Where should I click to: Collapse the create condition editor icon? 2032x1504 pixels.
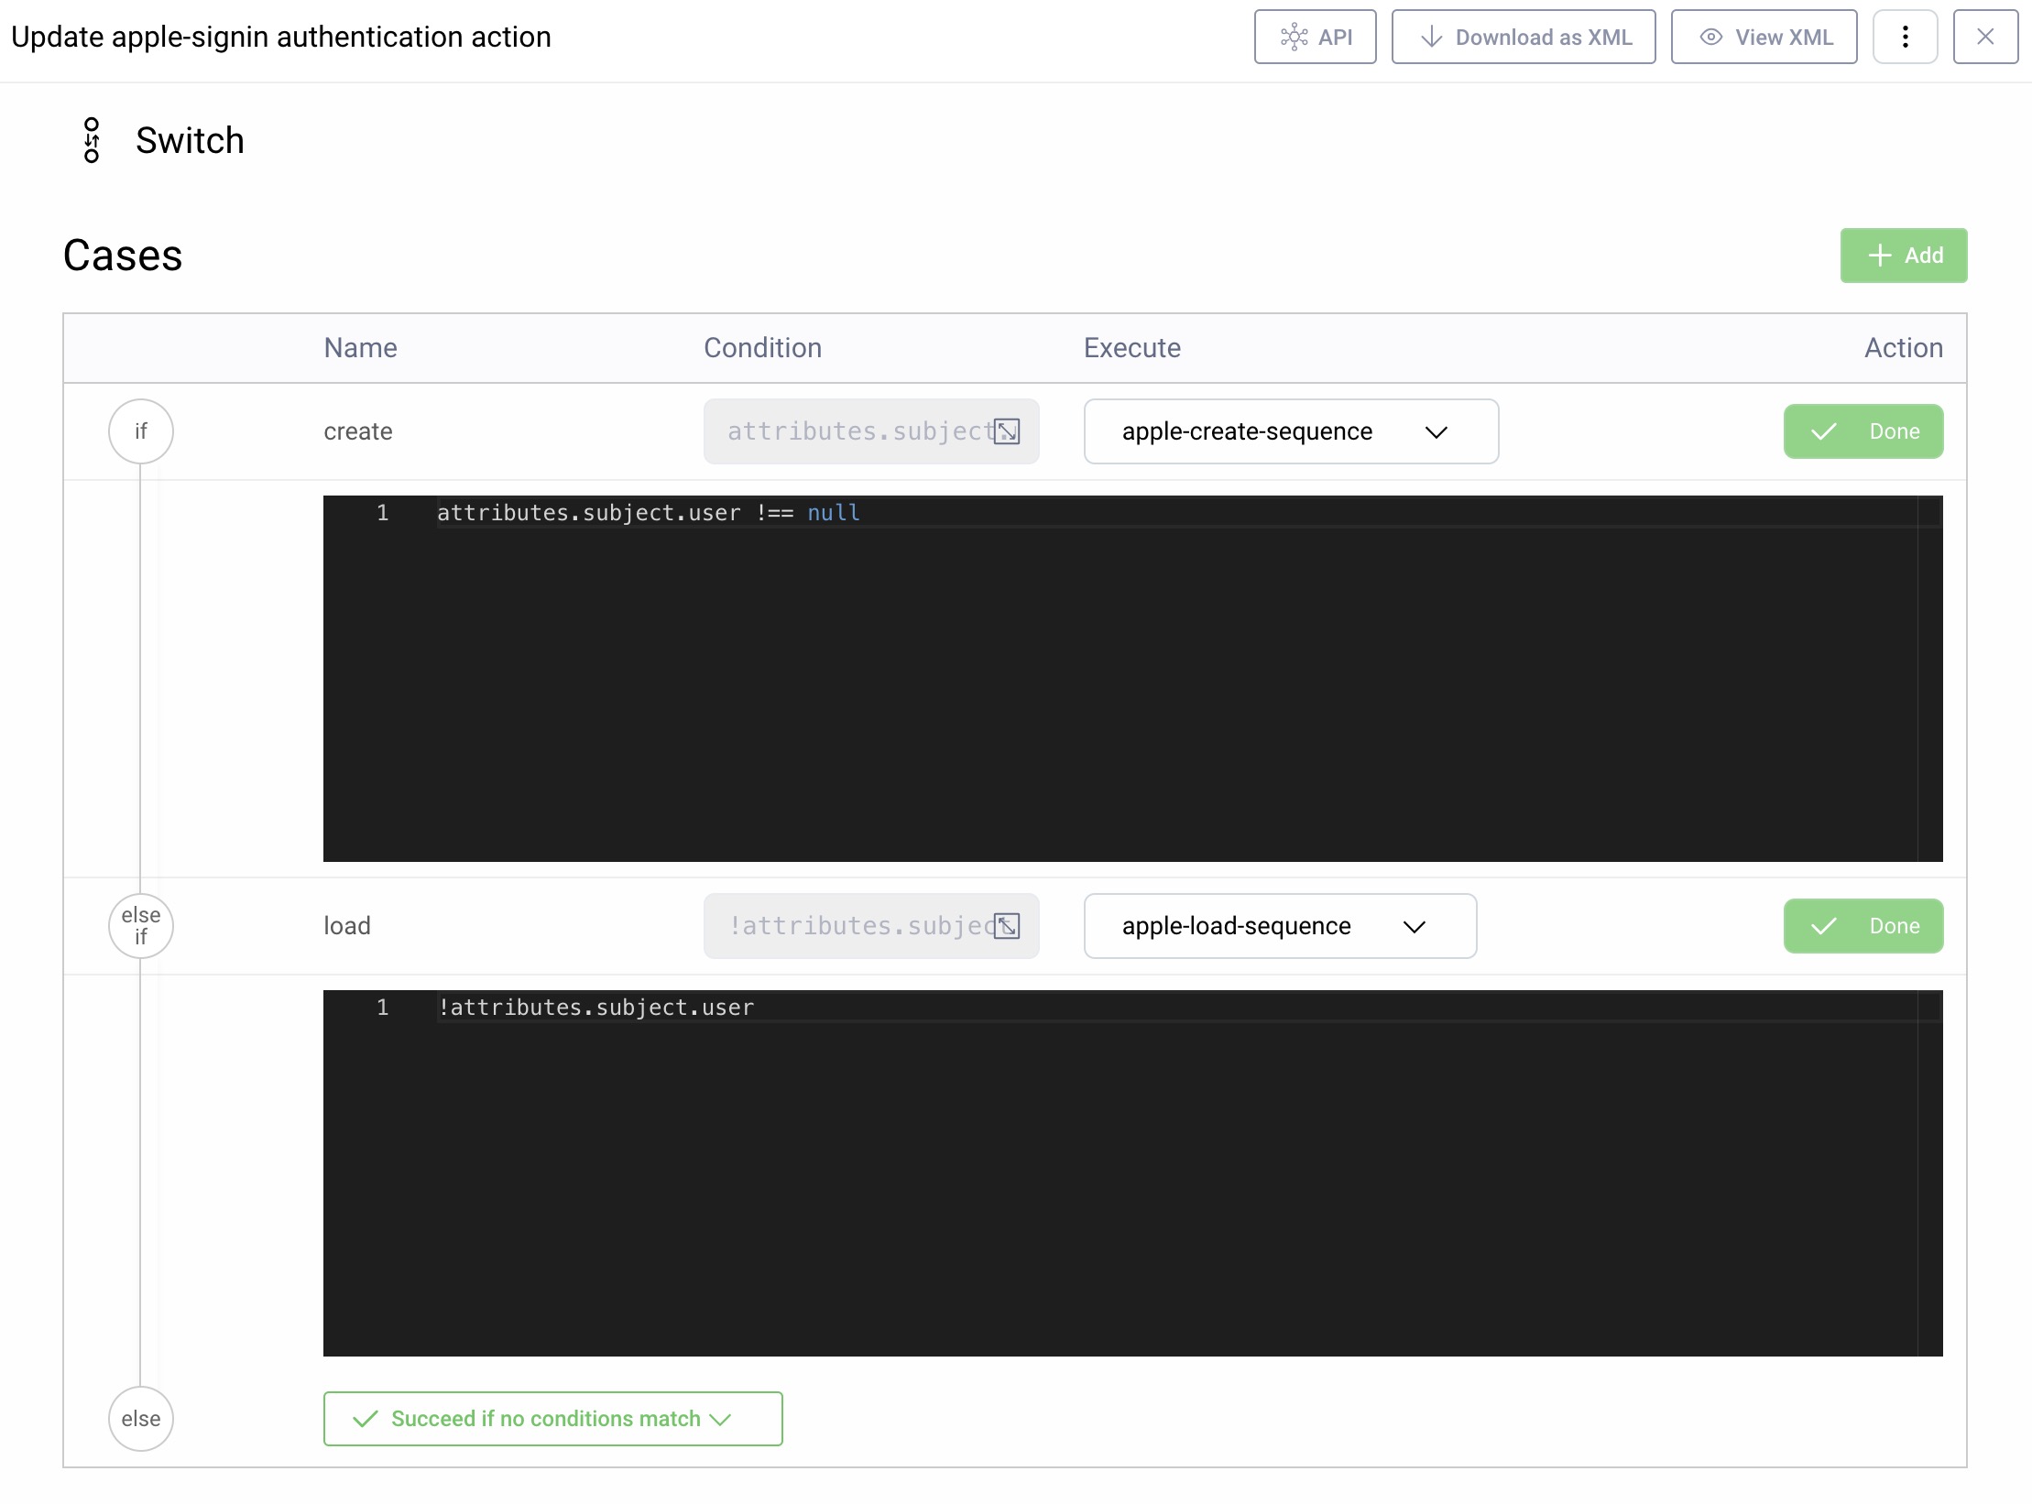(x=1007, y=431)
